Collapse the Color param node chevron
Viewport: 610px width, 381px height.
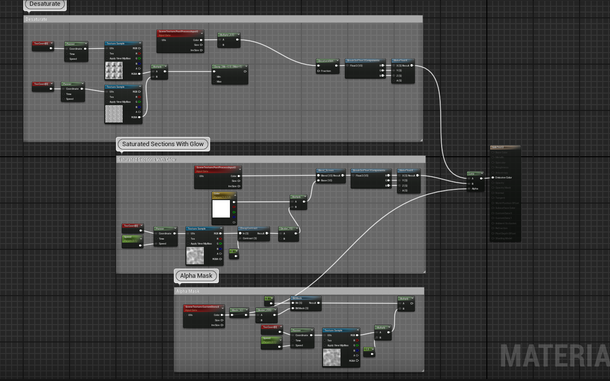click(235, 194)
